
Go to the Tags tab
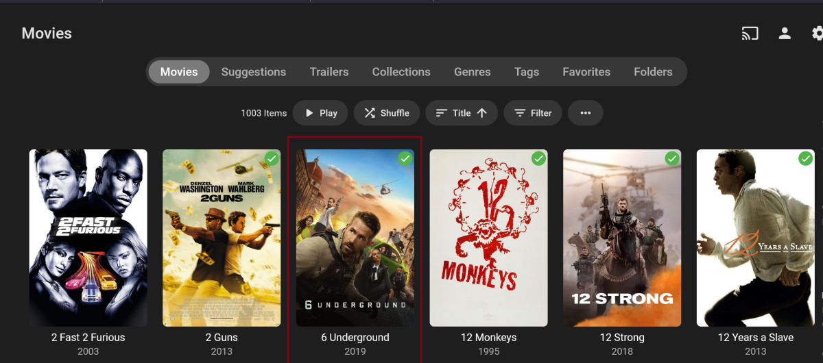(x=527, y=72)
